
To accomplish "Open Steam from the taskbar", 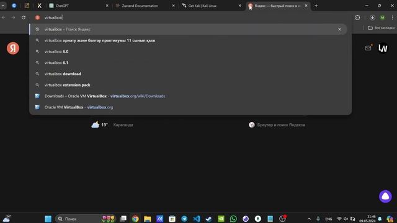I will click(208, 219).
